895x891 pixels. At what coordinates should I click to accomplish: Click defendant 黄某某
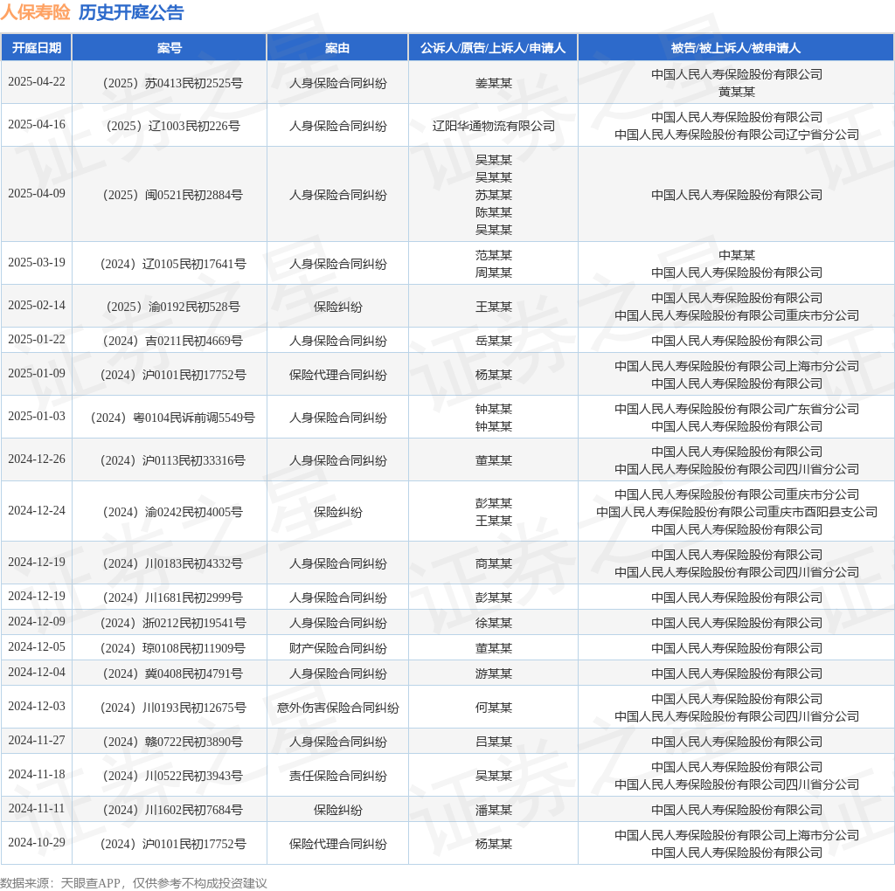[737, 92]
